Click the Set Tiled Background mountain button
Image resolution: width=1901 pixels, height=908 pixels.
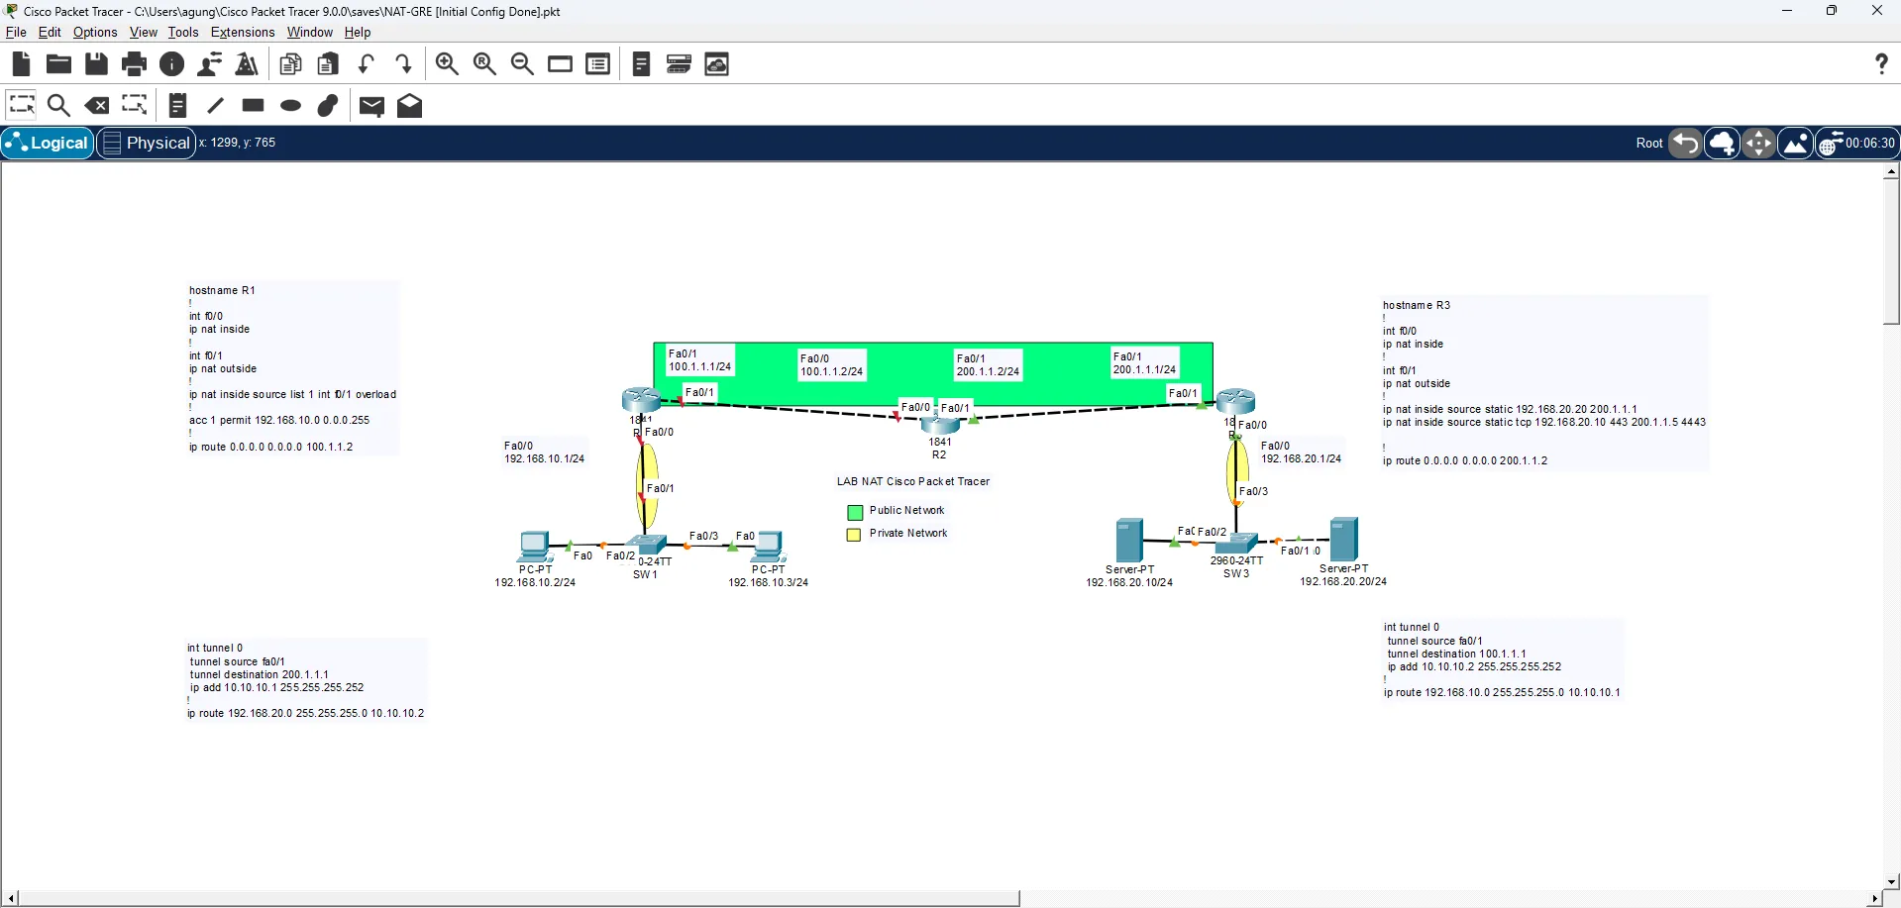click(1796, 144)
